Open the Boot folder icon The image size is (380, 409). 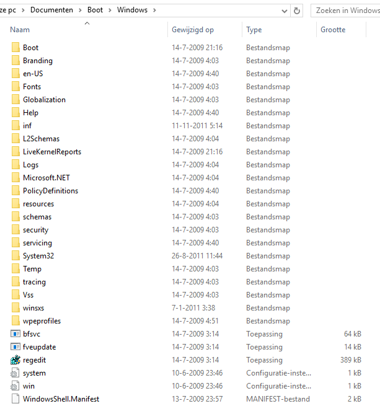[15, 48]
